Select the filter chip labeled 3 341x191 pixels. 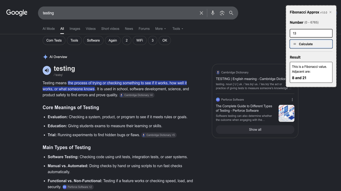coord(153,40)
